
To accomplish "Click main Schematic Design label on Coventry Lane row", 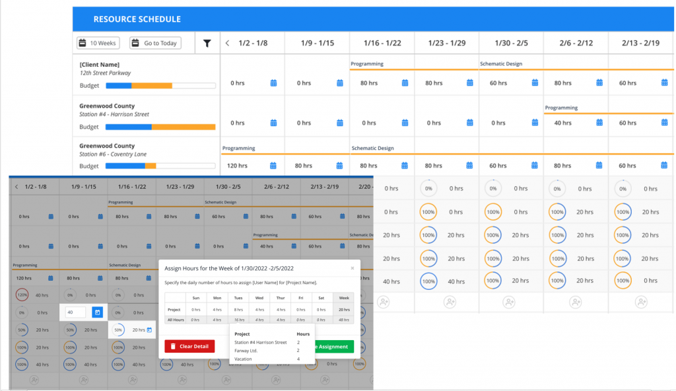I will pos(373,148).
